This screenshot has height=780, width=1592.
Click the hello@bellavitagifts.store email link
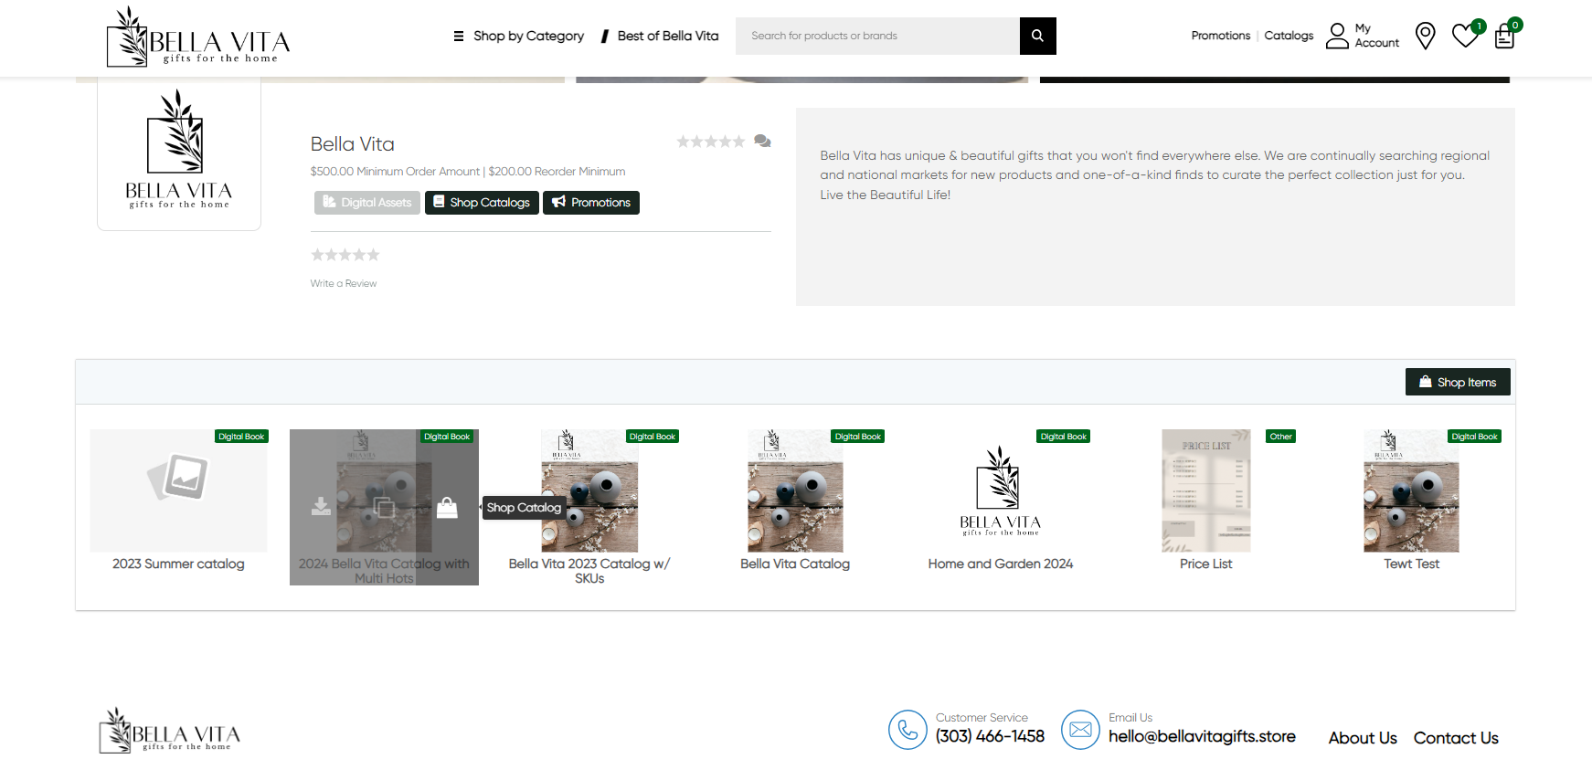1202,736
